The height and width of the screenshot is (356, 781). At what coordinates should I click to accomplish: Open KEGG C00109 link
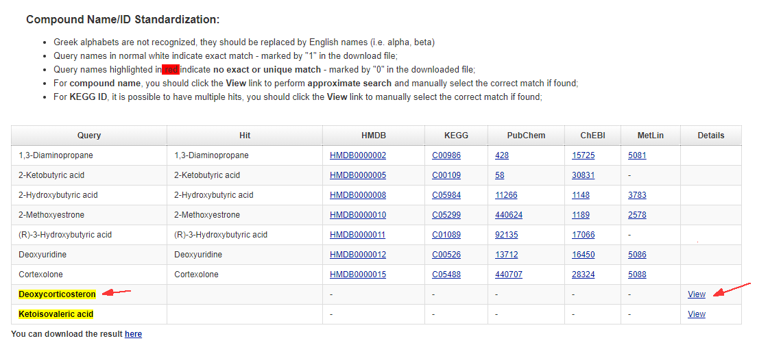click(446, 175)
